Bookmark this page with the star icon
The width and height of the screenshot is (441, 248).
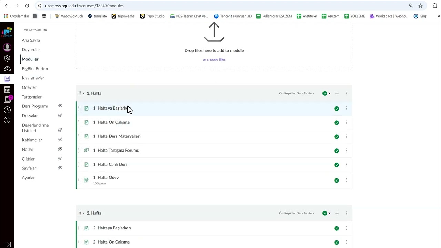[420, 6]
